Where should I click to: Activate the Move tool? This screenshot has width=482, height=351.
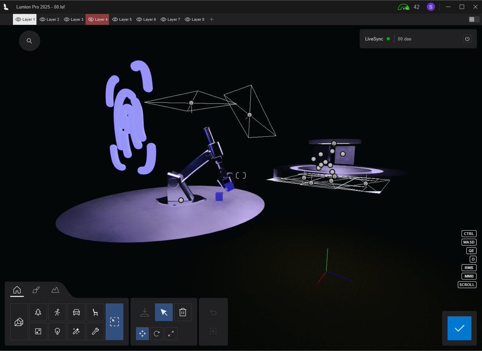[142, 333]
